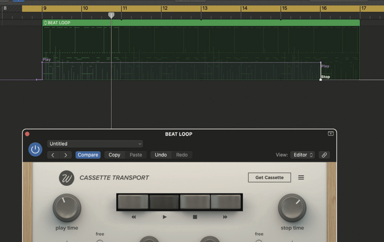
Task: Select the next preset arrow
Action: [x=66, y=155]
